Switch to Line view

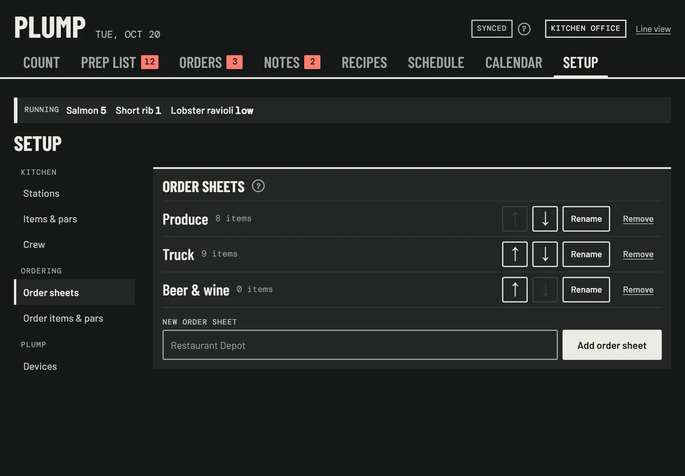653,29
